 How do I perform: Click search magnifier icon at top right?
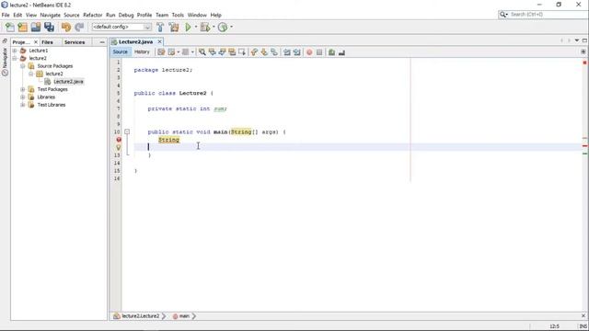coord(502,15)
